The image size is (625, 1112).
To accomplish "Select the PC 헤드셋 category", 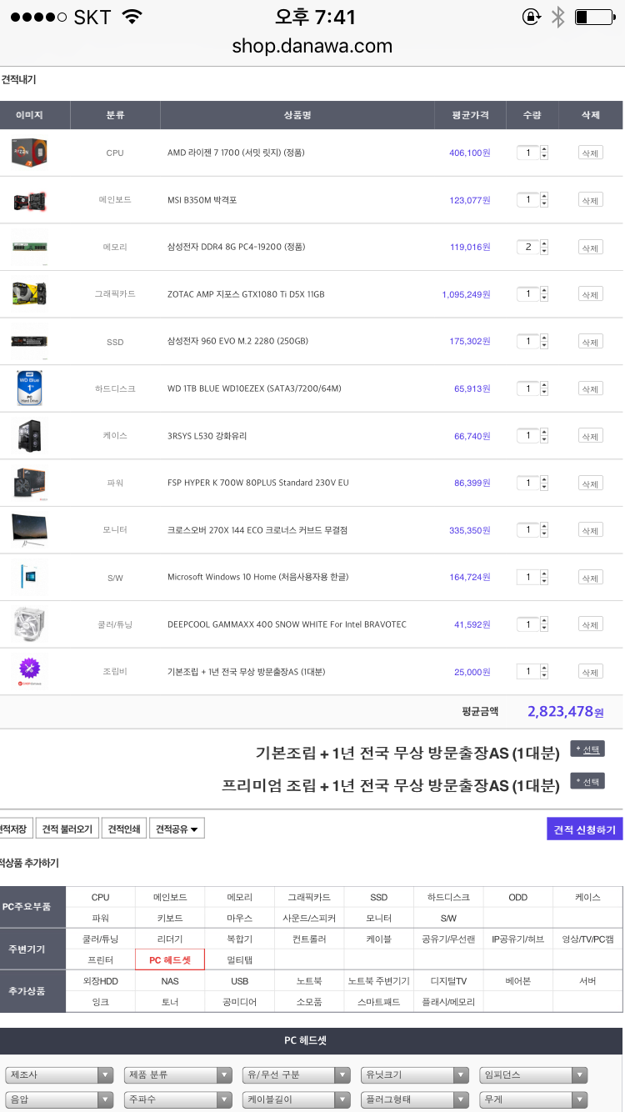I will tap(170, 959).
